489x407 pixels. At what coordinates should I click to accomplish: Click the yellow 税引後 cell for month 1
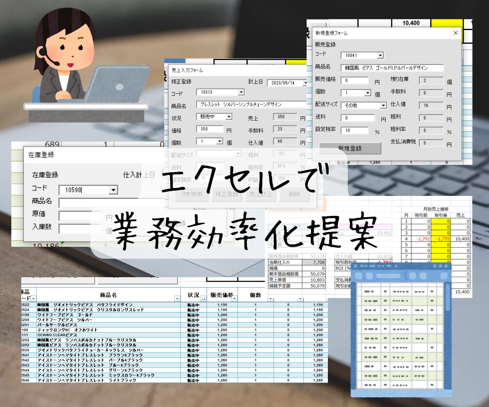click(440, 221)
